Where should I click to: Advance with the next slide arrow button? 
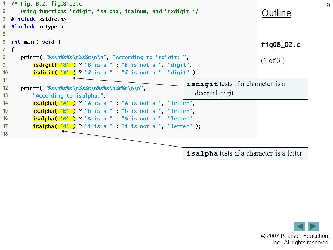pyautogui.click(x=314, y=226)
